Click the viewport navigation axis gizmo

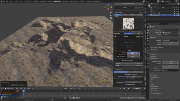(108, 7)
